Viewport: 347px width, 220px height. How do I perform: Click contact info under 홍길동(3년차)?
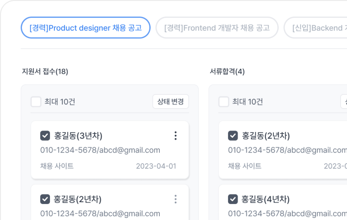tap(100, 150)
